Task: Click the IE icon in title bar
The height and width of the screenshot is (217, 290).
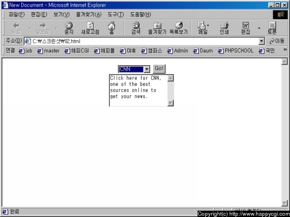Action: [5, 5]
